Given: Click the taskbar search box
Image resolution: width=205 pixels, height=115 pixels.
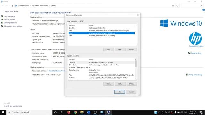Looking at the screenshot, I should [29, 112].
